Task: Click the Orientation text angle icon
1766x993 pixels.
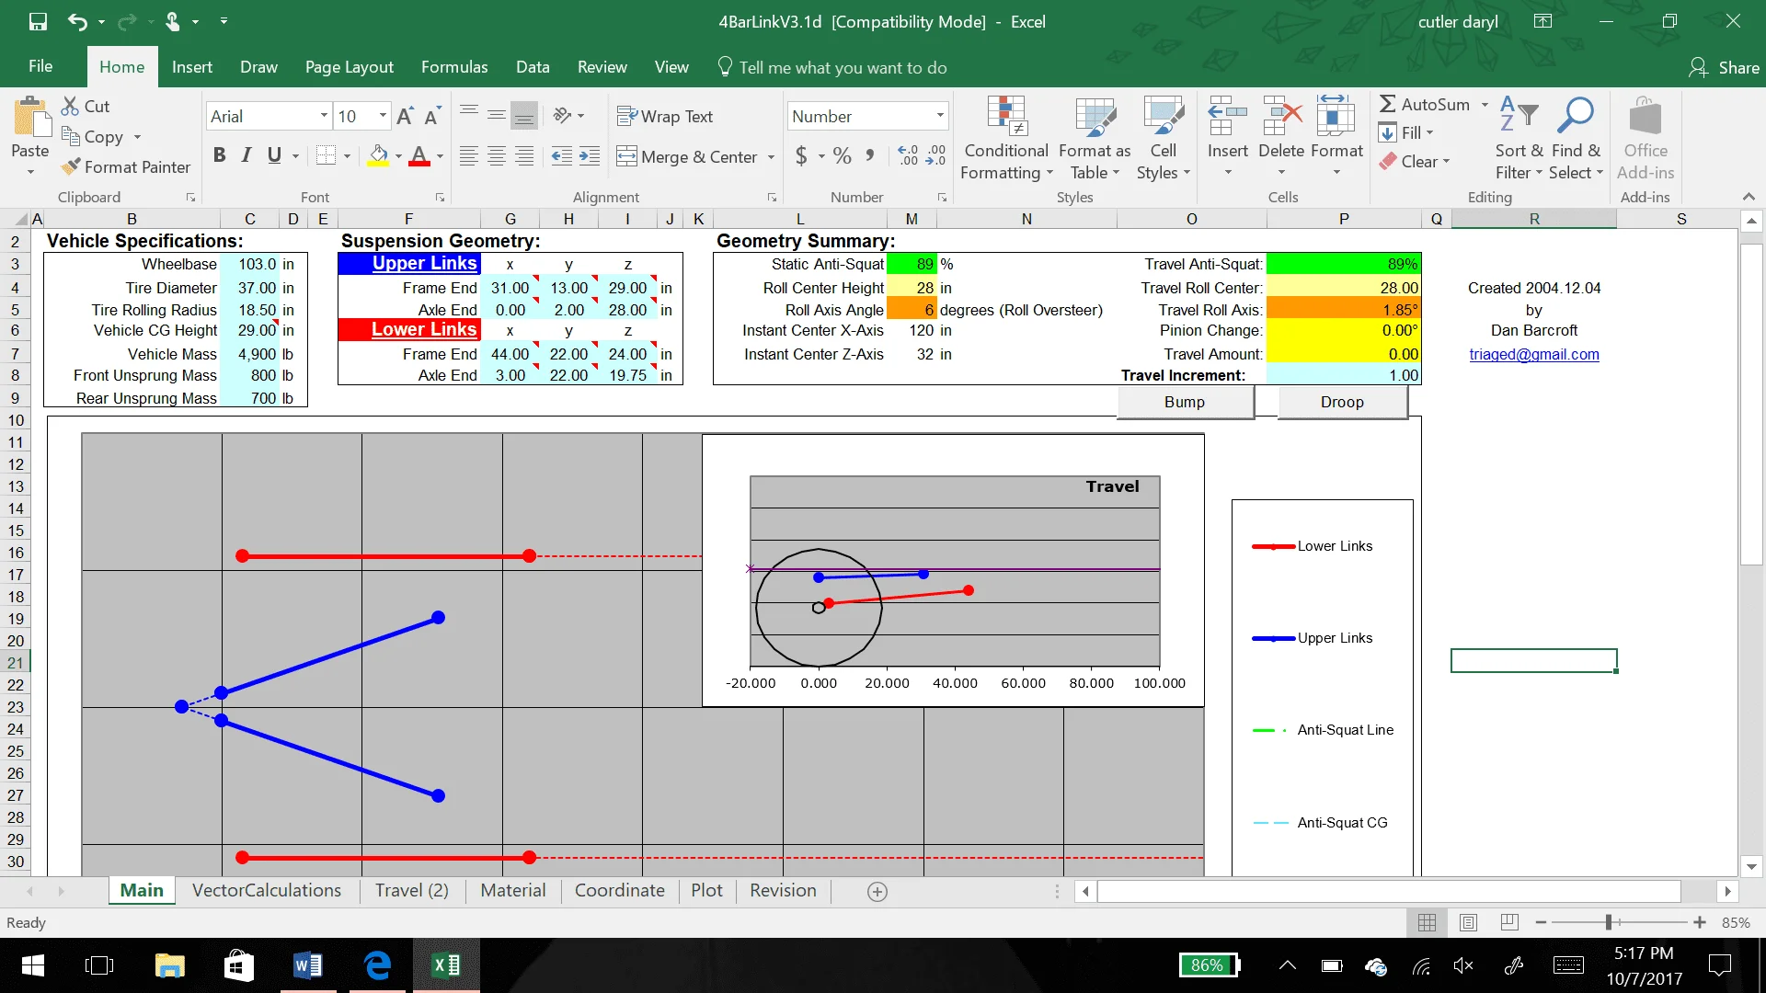Action: tap(562, 115)
